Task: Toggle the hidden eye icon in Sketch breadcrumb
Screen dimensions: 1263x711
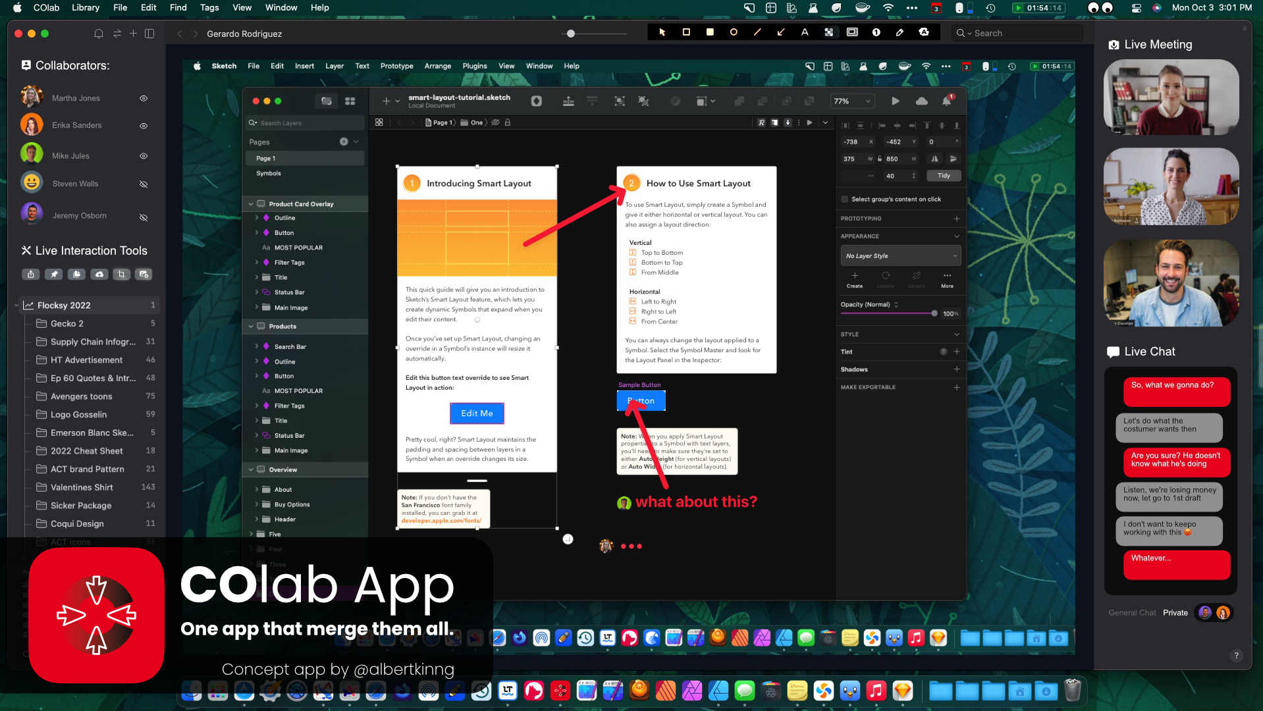Action: 496,122
